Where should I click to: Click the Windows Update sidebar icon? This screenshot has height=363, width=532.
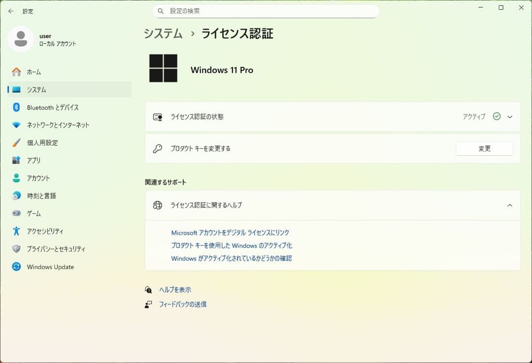point(16,266)
